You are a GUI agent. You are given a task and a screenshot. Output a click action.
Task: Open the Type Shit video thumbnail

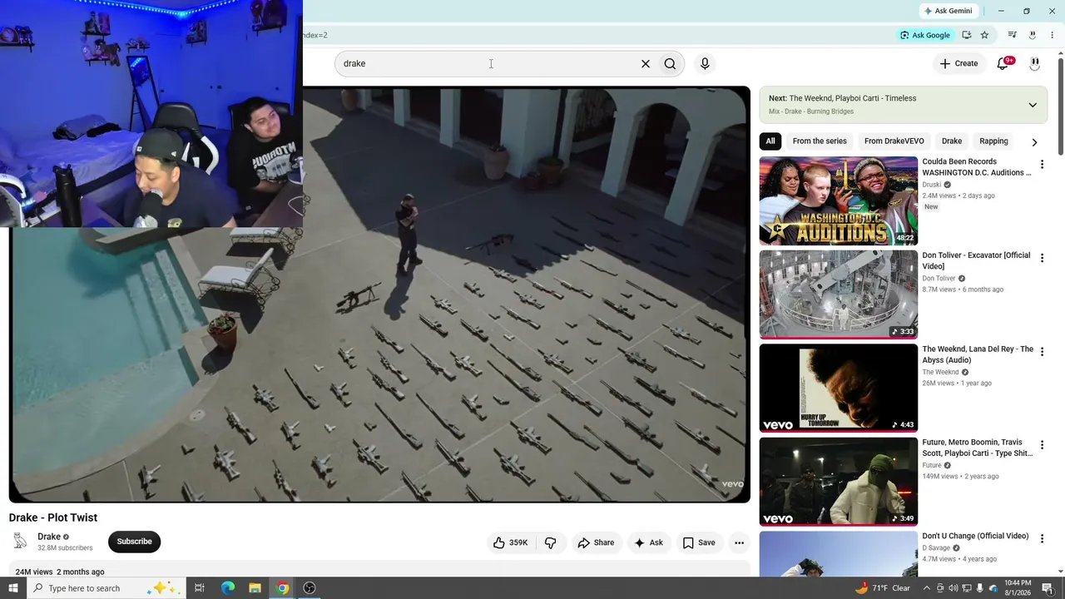tap(838, 482)
